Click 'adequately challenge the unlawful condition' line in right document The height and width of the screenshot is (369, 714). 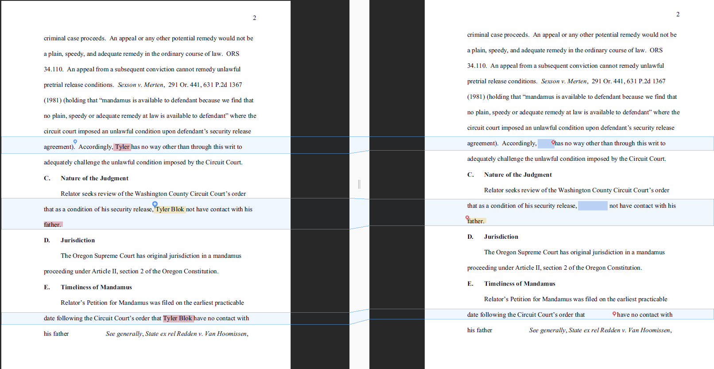567,159
